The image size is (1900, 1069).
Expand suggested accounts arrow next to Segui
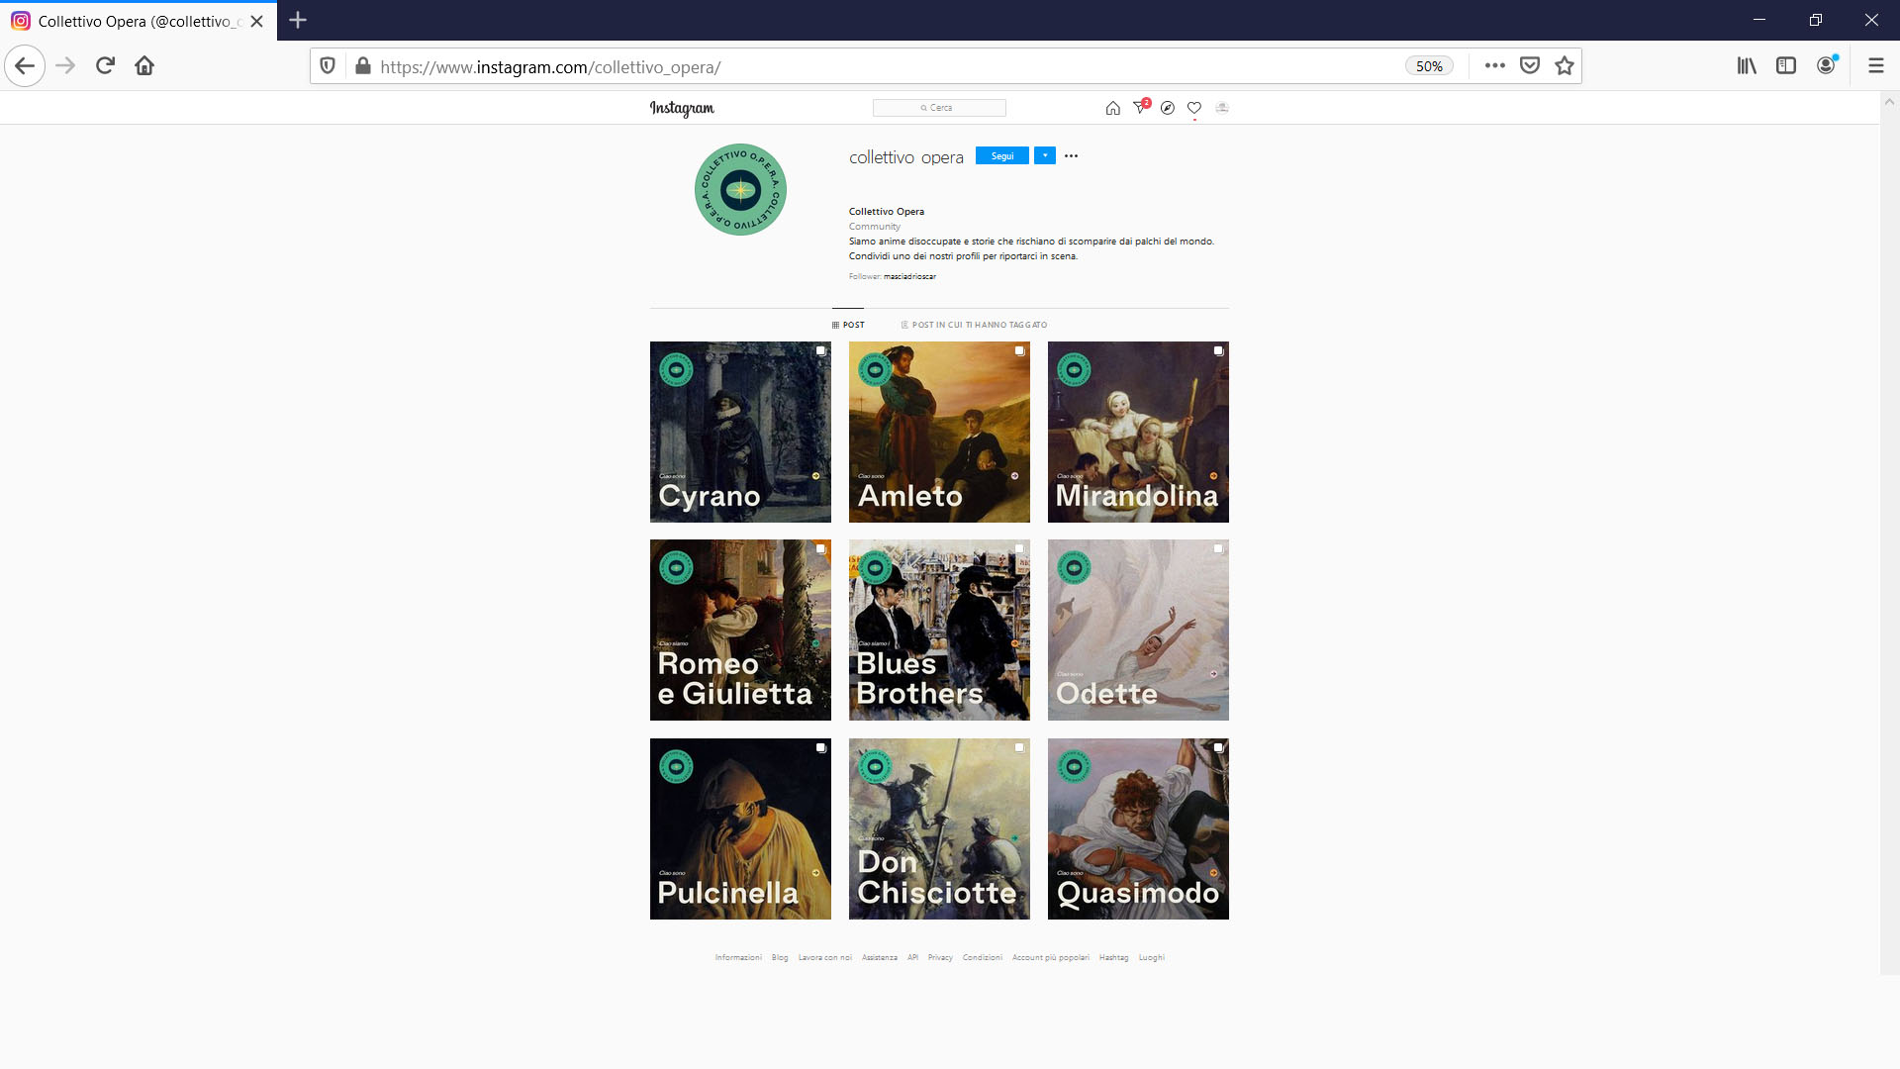coord(1045,155)
